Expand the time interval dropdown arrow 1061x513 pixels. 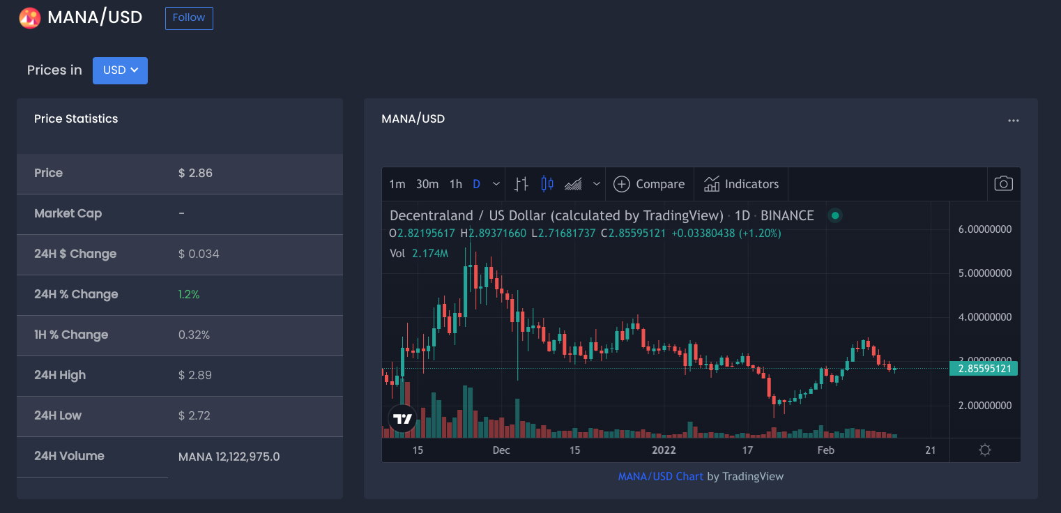pyautogui.click(x=496, y=184)
